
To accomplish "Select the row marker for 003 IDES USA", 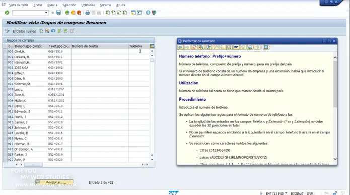I will pyautogui.click(x=5, y=68).
